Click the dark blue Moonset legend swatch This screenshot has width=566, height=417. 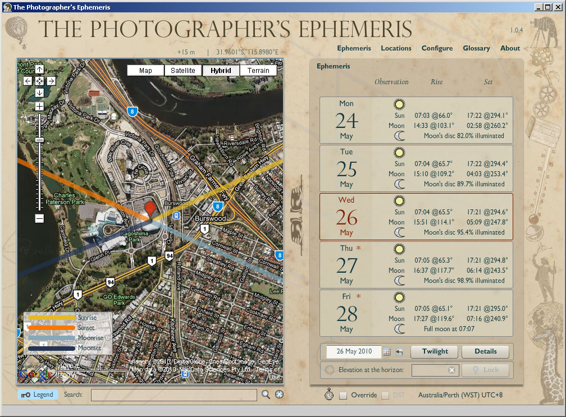click(52, 349)
